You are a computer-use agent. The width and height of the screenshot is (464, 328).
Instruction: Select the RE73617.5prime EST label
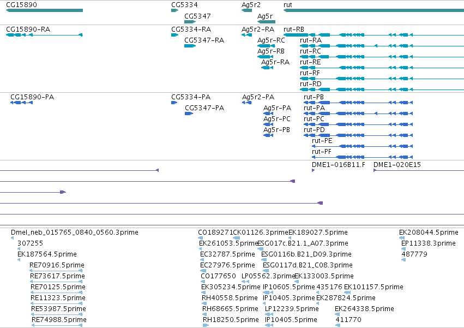[x=57, y=277]
